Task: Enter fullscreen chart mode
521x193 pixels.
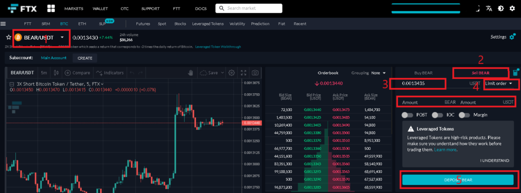Action: [x=244, y=73]
